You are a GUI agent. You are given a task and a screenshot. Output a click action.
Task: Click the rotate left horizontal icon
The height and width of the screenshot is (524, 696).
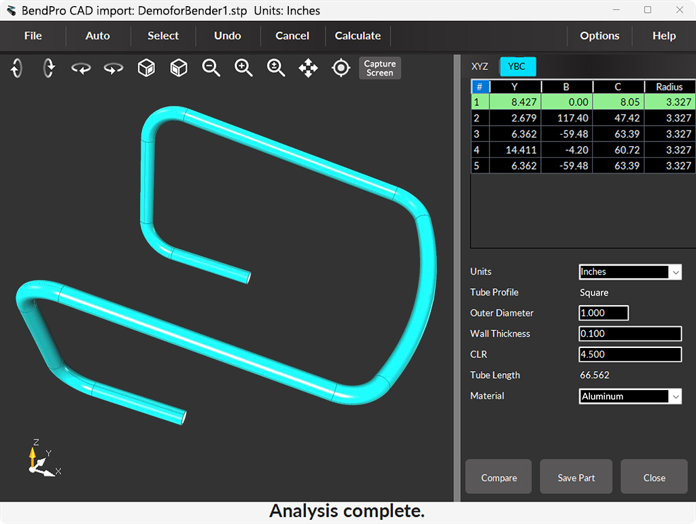pyautogui.click(x=82, y=69)
